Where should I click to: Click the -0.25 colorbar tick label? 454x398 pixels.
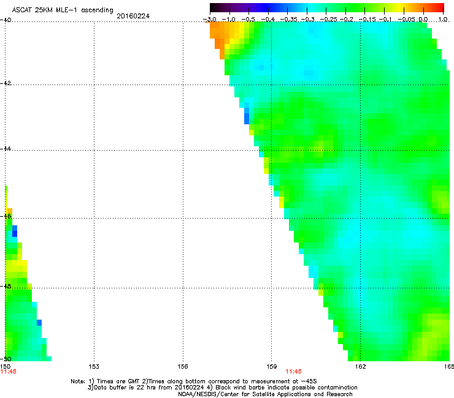[328, 20]
